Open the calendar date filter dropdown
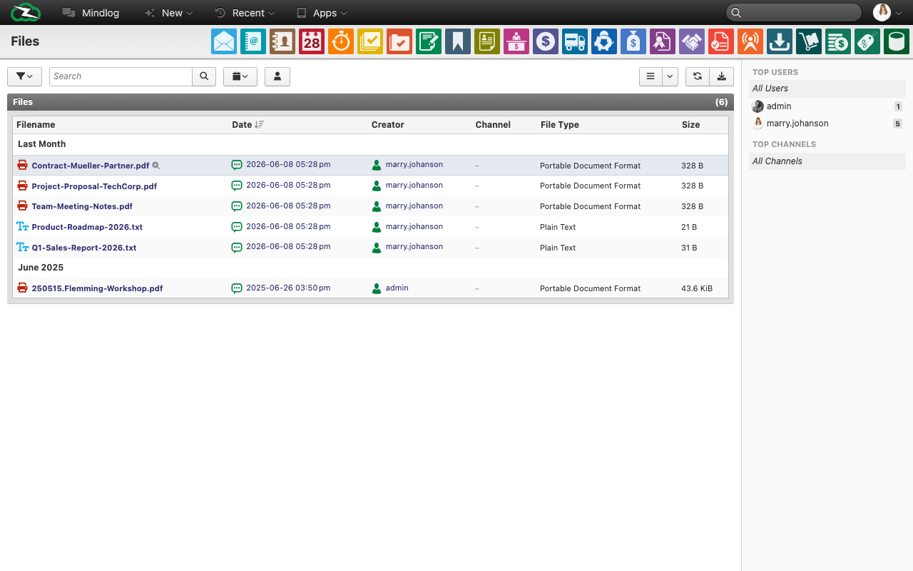The width and height of the screenshot is (913, 571). coord(240,76)
